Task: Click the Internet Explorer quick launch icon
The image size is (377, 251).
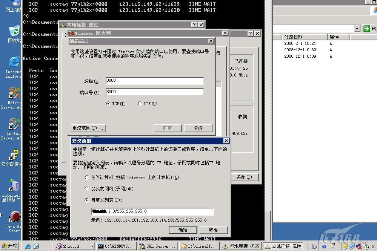Action: (28, 246)
